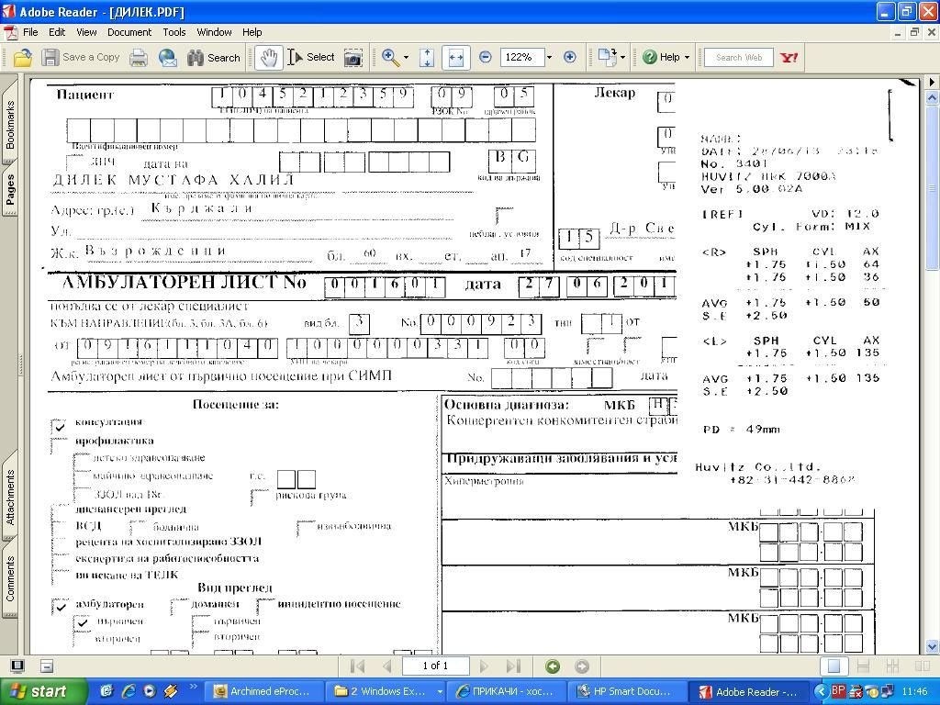
Task: Click the Print icon in toolbar
Action: point(139,57)
